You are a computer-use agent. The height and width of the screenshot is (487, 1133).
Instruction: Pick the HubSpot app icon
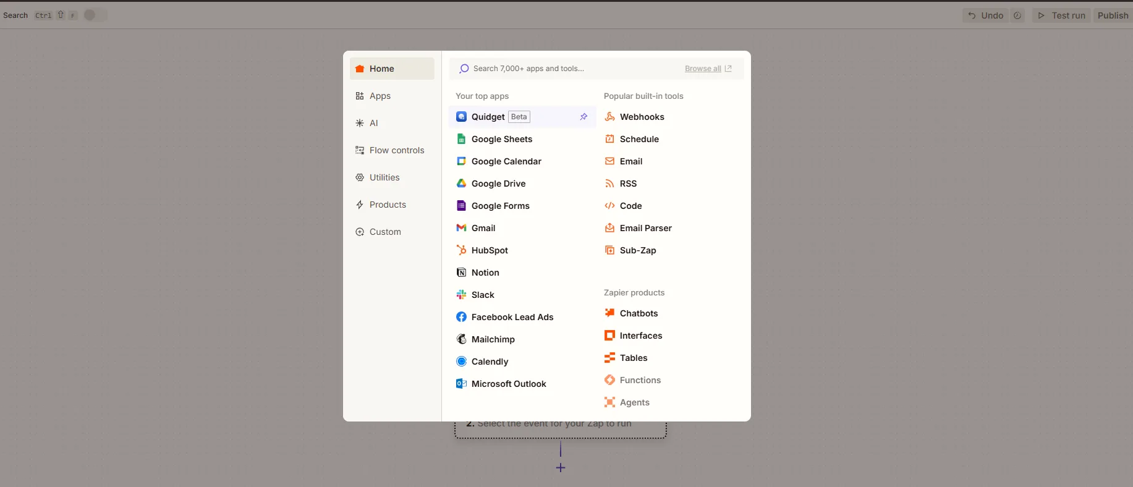point(461,250)
